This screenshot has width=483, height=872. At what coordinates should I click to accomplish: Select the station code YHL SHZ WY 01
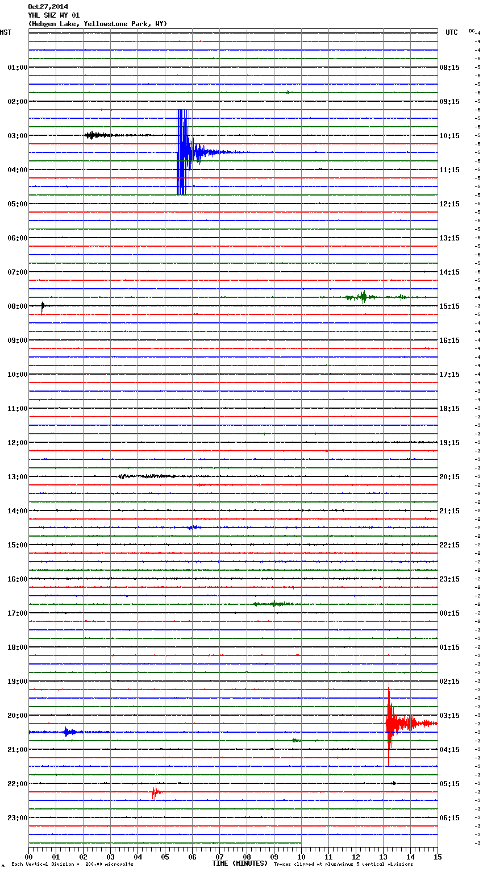pyautogui.click(x=54, y=15)
